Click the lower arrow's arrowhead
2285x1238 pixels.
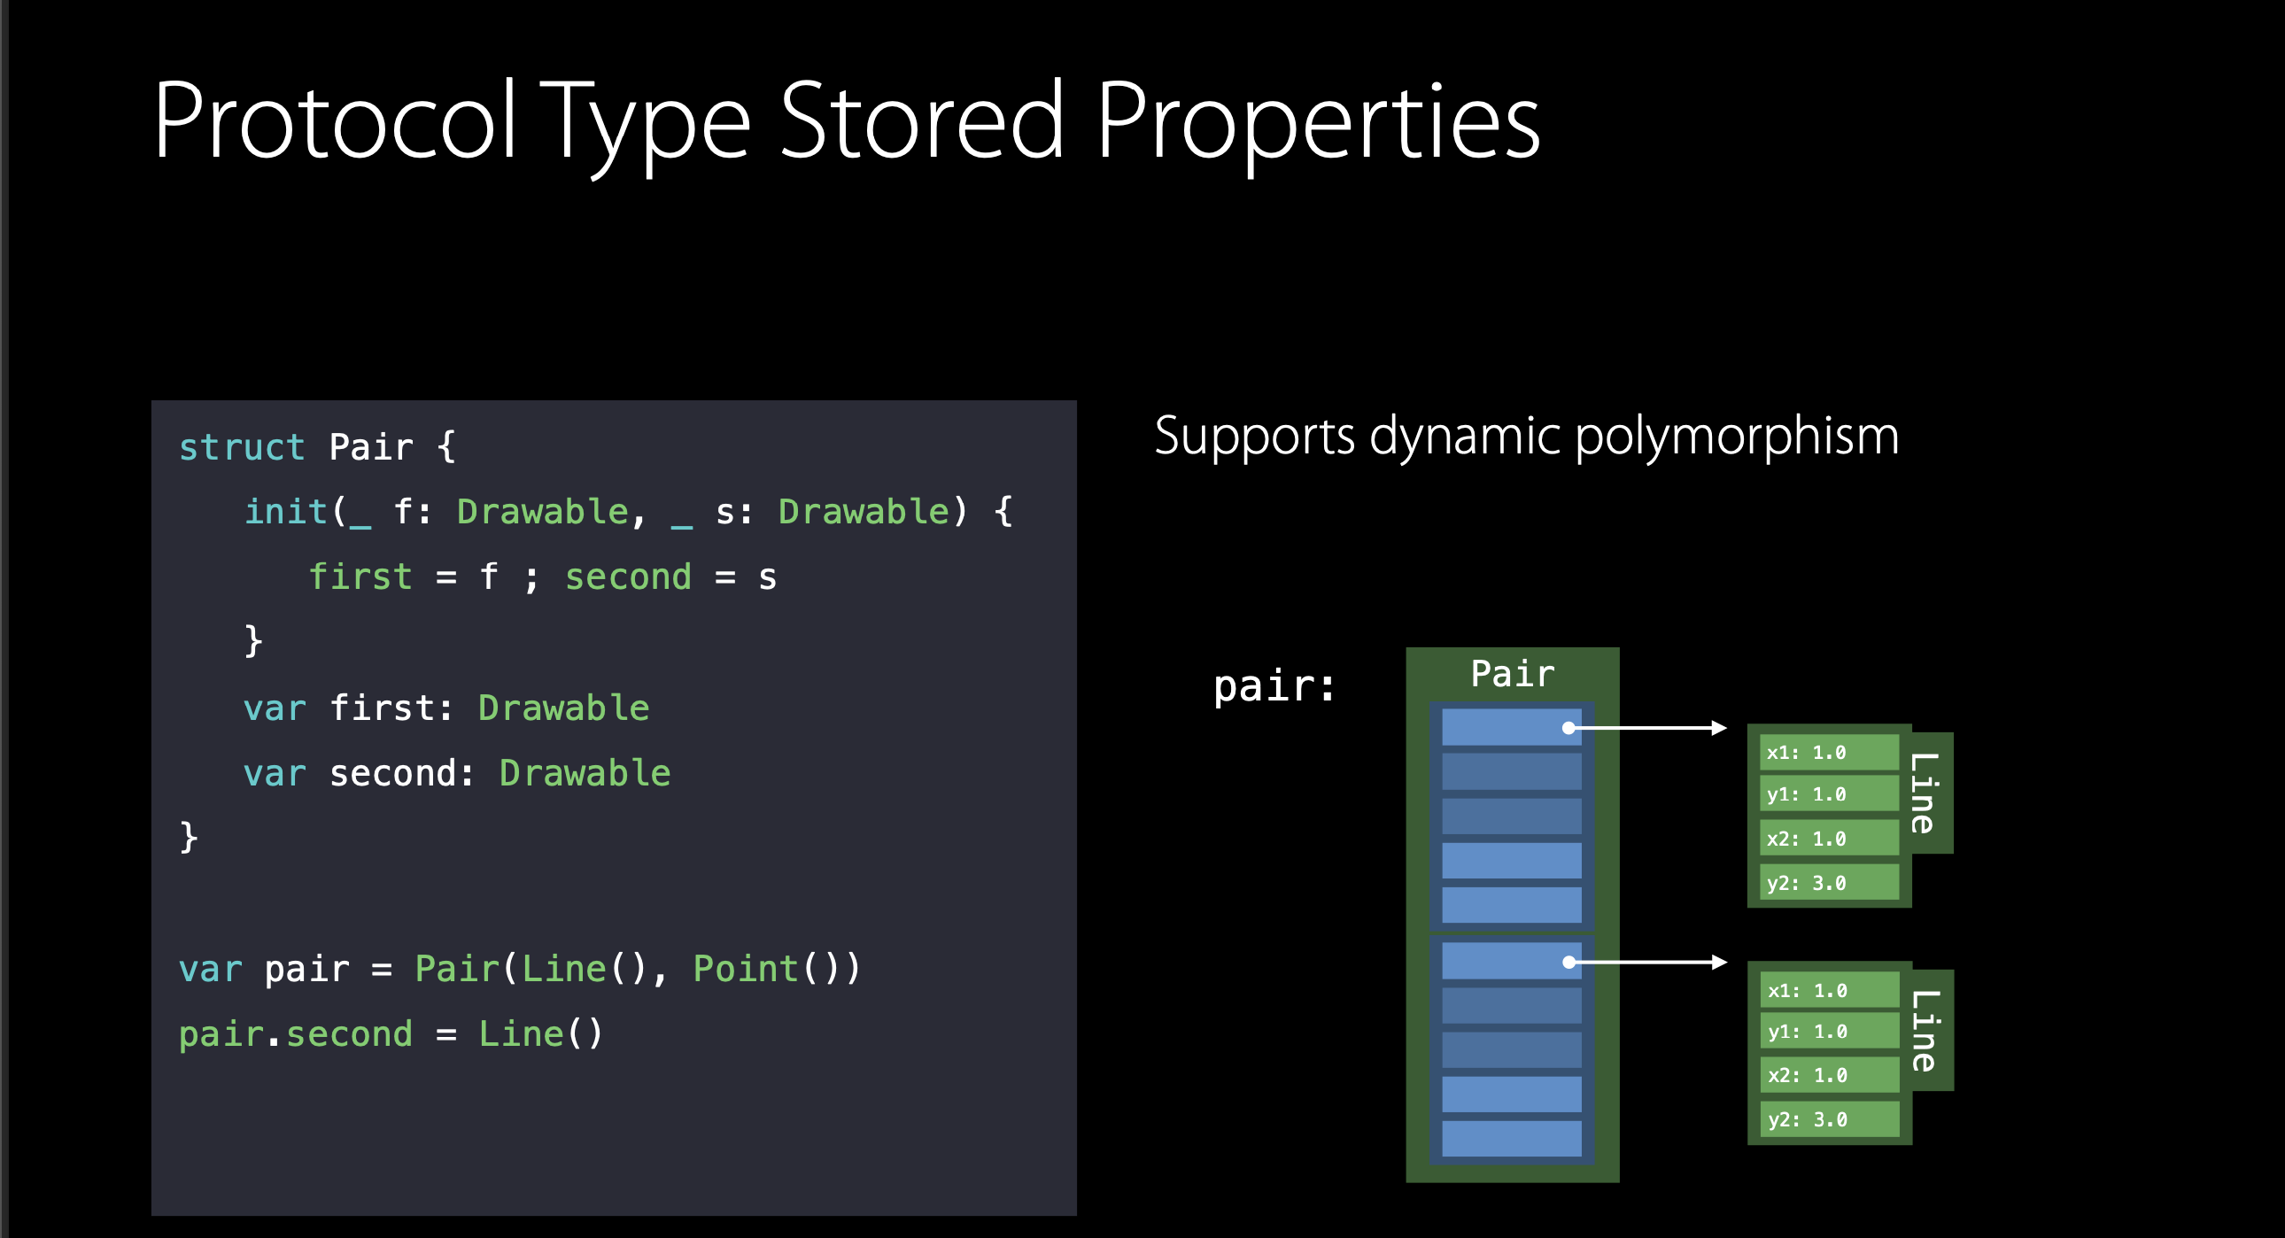tap(1719, 963)
